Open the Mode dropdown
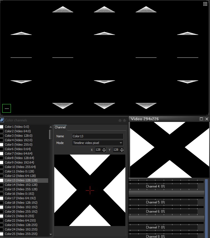 [x=98, y=143]
